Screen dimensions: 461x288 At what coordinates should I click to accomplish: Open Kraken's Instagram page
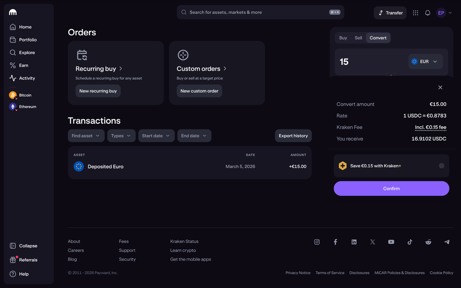tap(317, 242)
